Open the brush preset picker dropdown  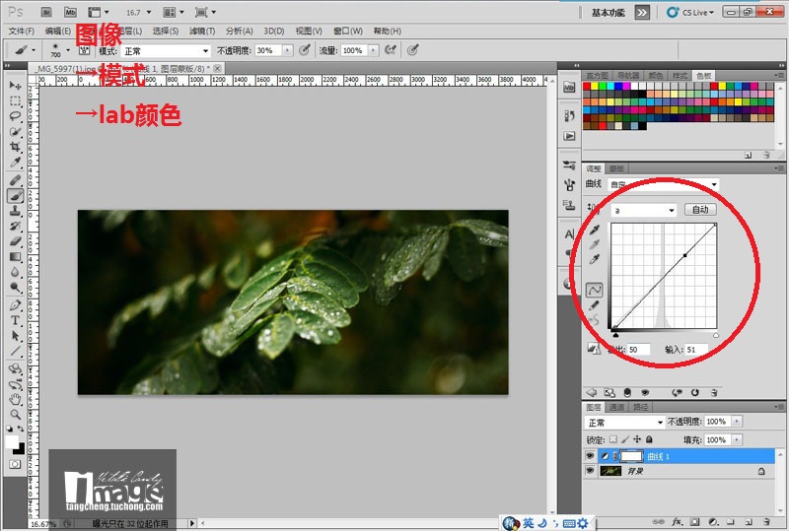tap(68, 50)
